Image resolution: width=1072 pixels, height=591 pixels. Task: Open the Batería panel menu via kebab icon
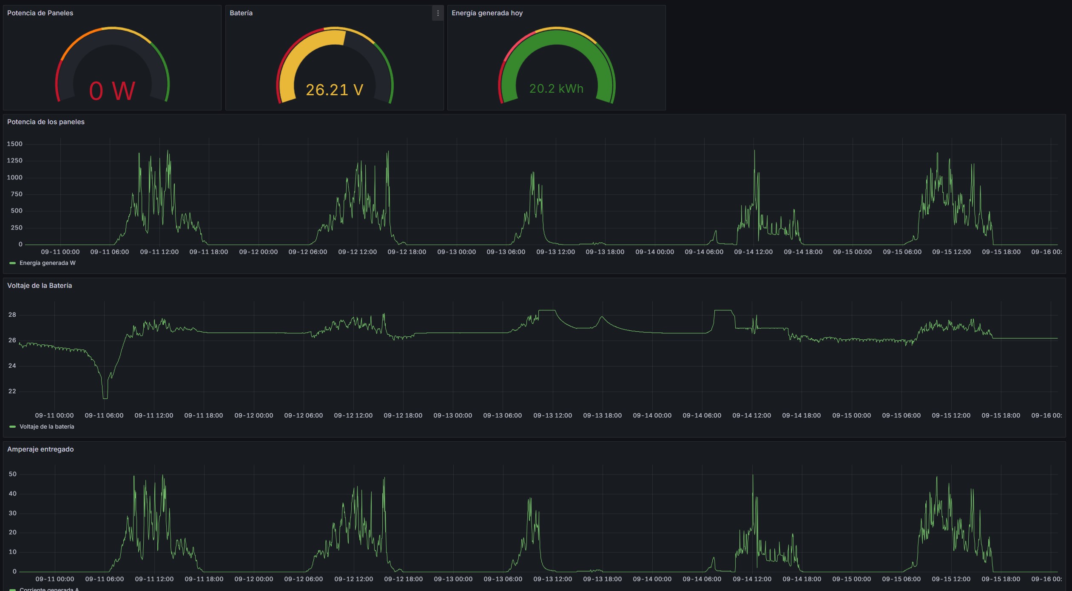pyautogui.click(x=437, y=13)
